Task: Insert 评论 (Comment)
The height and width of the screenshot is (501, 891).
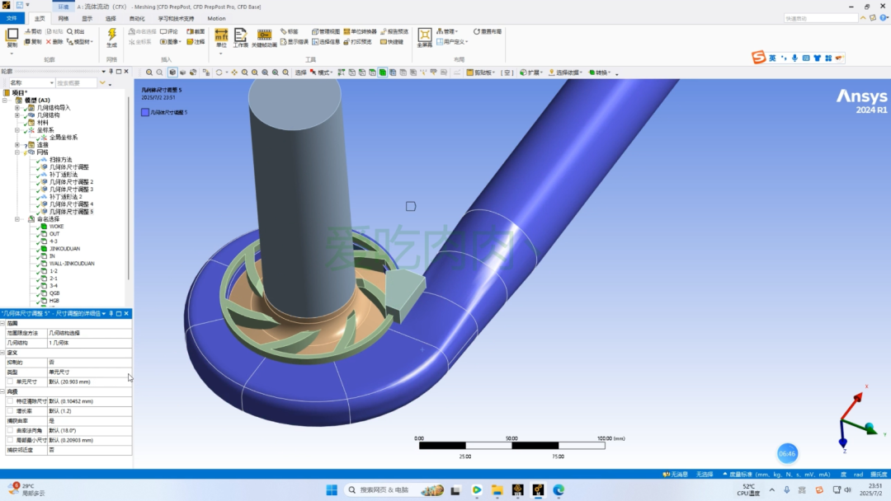Action: (169, 32)
